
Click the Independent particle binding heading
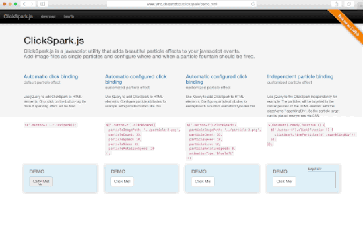tap(300, 76)
